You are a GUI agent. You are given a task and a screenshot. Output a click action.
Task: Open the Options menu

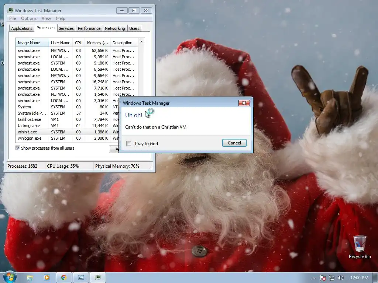[x=29, y=18]
